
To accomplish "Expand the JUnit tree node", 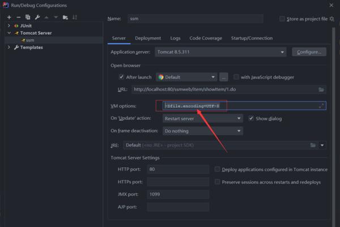I will coord(9,26).
